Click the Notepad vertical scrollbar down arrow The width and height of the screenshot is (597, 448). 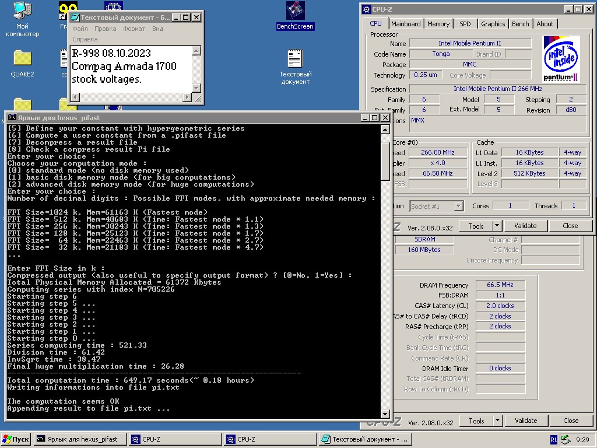pyautogui.click(x=196, y=88)
